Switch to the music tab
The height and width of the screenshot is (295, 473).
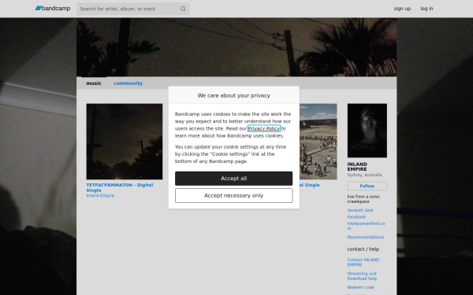click(94, 83)
